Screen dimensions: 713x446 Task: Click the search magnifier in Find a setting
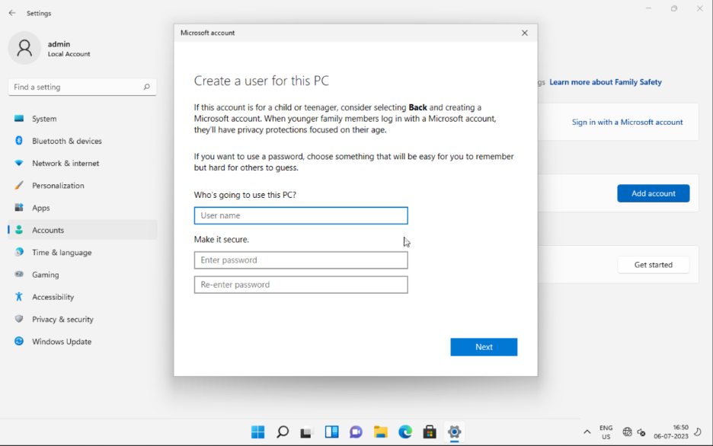(146, 87)
